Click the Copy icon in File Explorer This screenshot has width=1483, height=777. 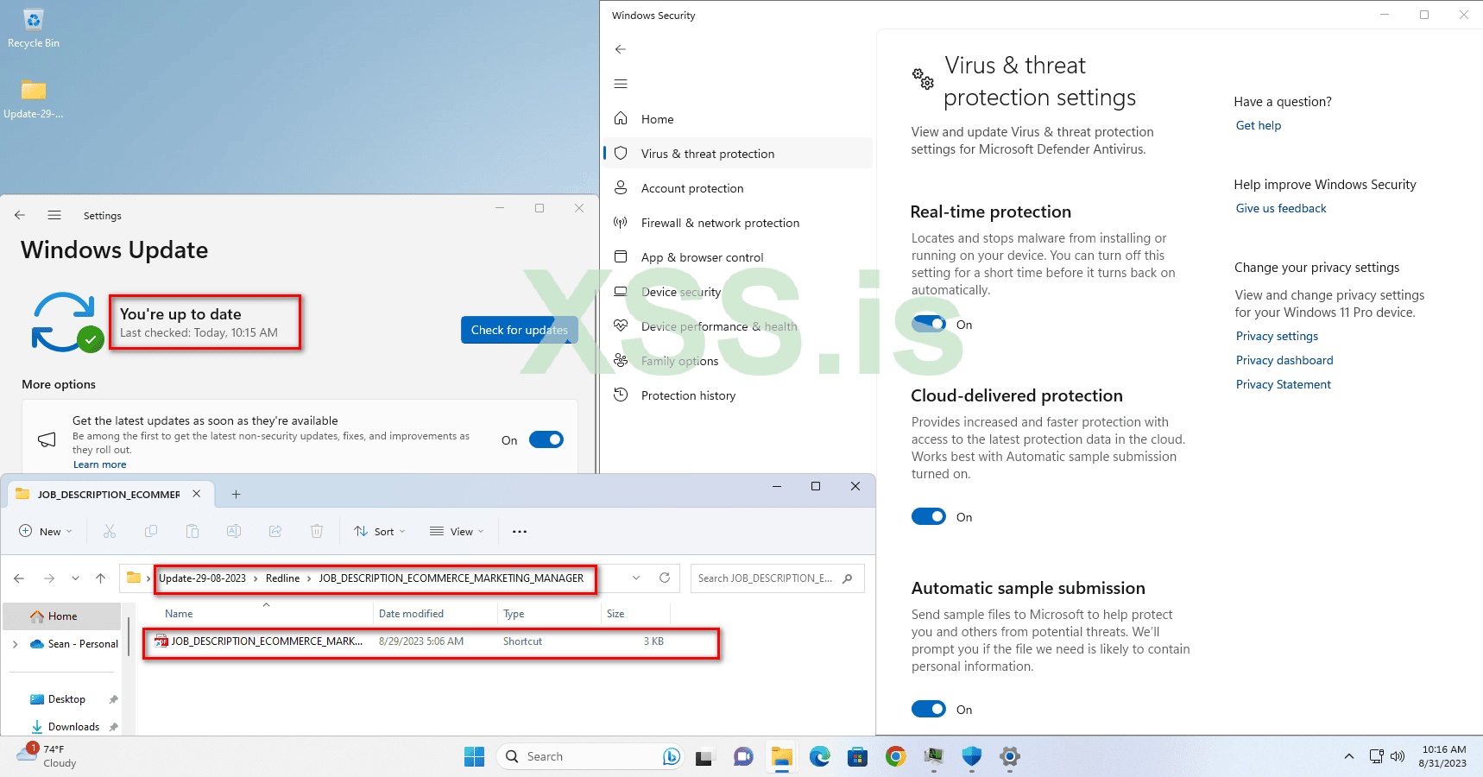[151, 531]
